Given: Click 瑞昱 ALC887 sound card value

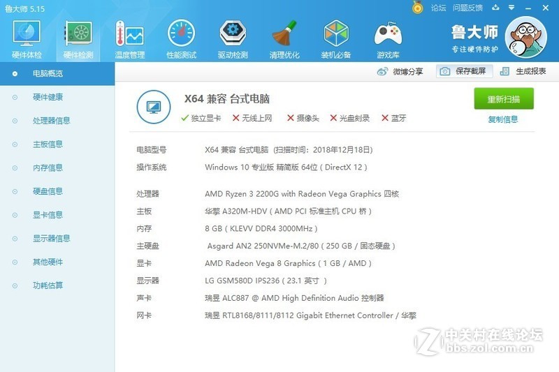Looking at the screenshot, I should [x=294, y=298].
